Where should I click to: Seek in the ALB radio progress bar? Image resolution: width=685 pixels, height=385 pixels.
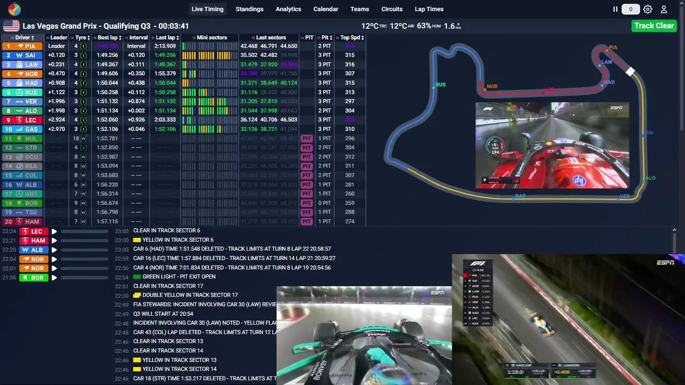point(85,250)
